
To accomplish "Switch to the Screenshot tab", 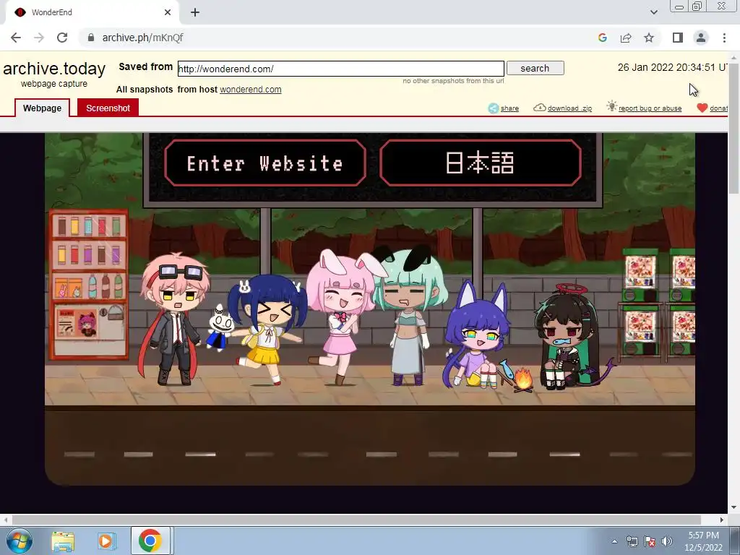I will 108,108.
